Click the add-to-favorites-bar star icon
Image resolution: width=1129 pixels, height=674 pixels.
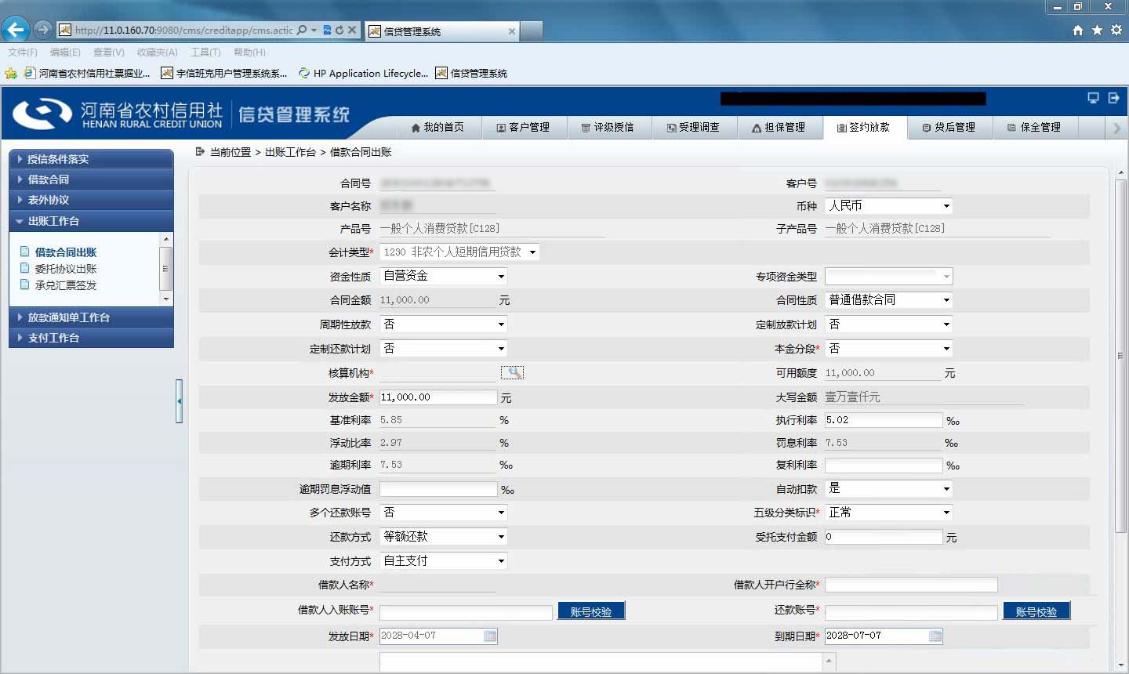(x=11, y=73)
